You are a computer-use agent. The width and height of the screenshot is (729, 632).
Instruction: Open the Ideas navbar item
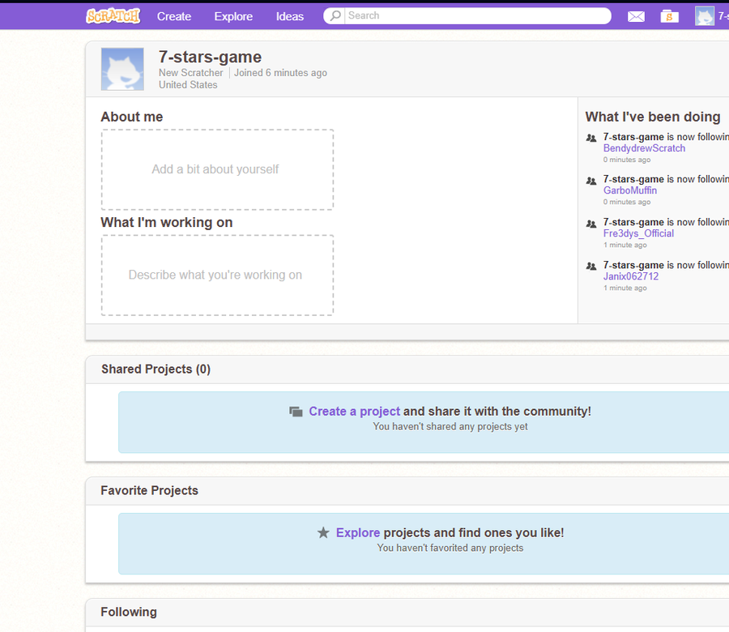(290, 16)
